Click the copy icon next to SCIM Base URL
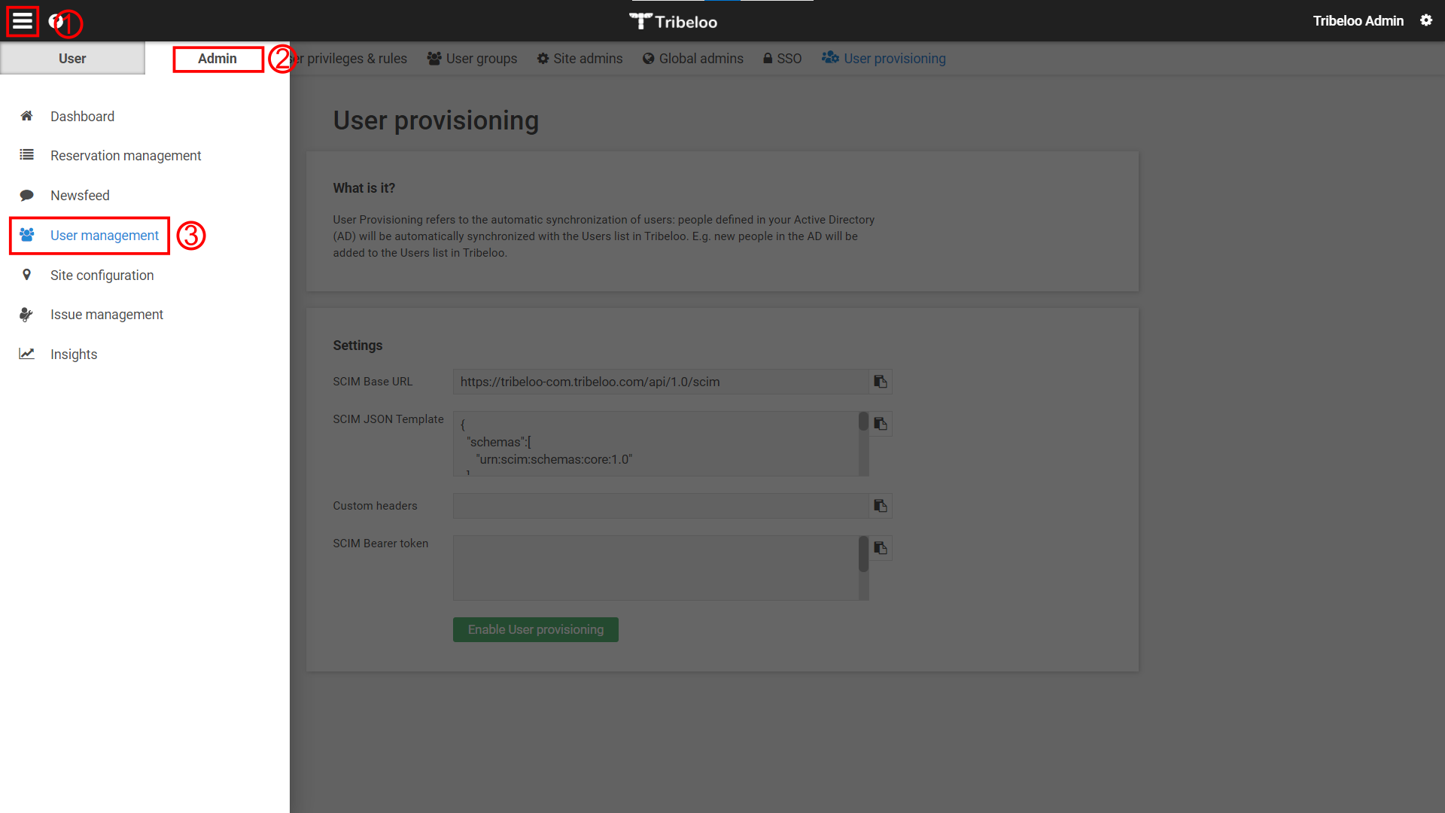The image size is (1445, 813). click(x=881, y=382)
